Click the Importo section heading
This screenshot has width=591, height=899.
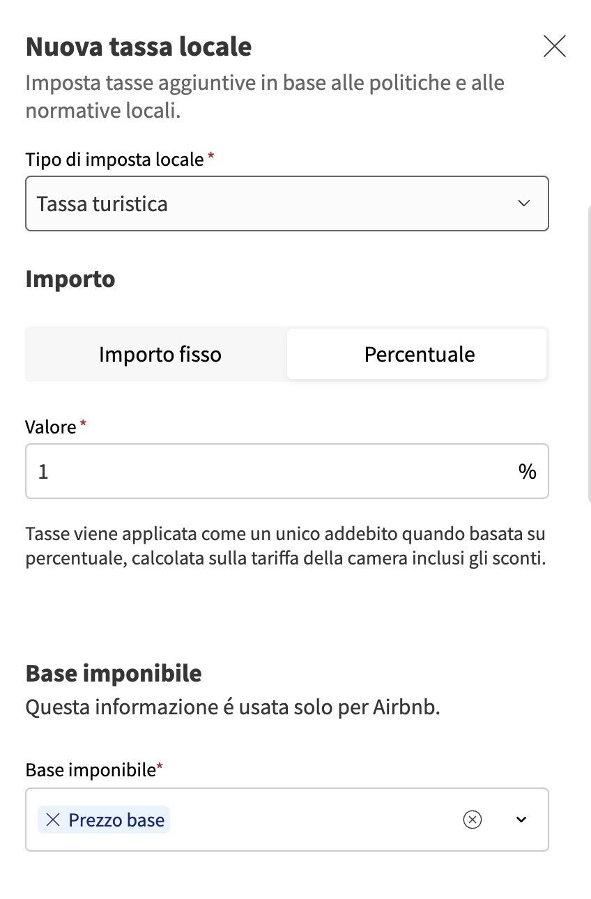pos(70,279)
